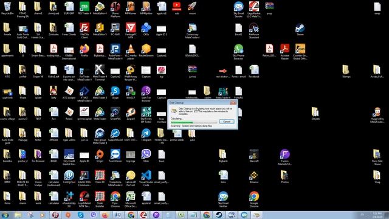Open the Windows Start menu
389x219 pixels.
point(5,215)
